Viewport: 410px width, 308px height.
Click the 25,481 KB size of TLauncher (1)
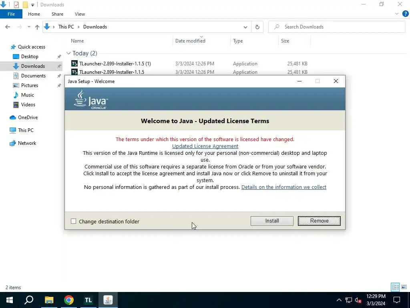click(x=297, y=64)
